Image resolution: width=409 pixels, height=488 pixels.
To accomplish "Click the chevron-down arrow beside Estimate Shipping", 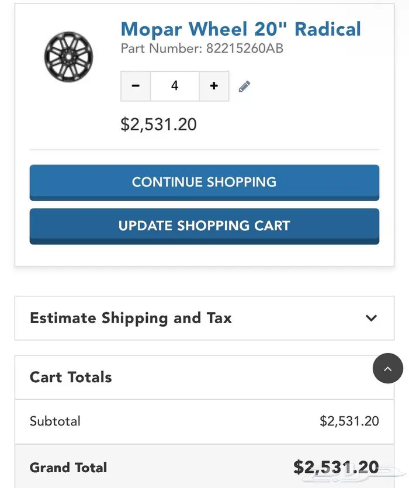I will (370, 318).
